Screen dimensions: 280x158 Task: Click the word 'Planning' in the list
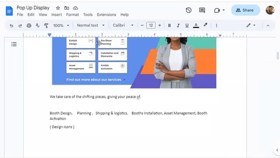pos(84,113)
